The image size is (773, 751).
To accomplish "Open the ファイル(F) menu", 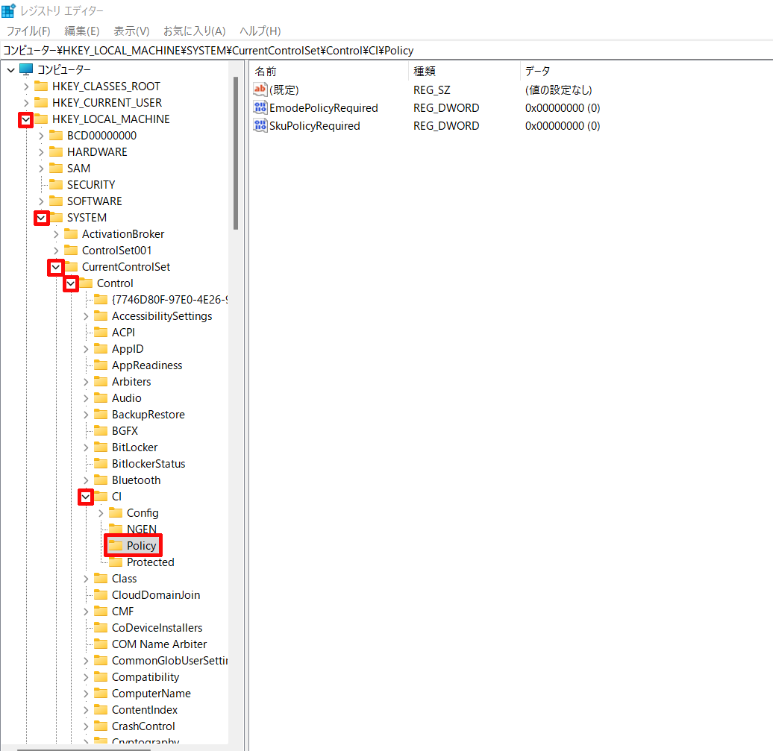I will click(x=28, y=31).
